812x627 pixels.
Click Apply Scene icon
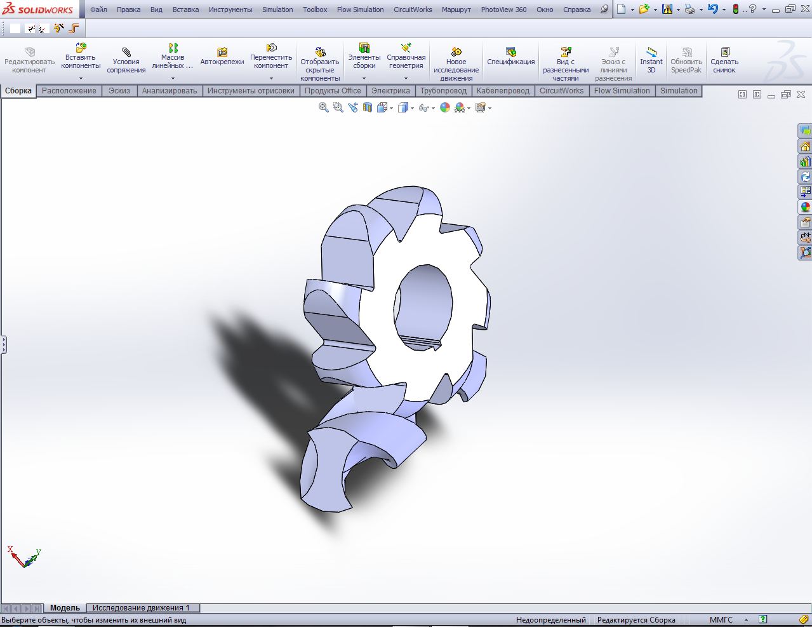click(x=459, y=107)
